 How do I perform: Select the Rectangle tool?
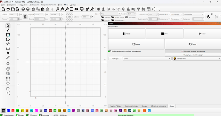click(8, 35)
